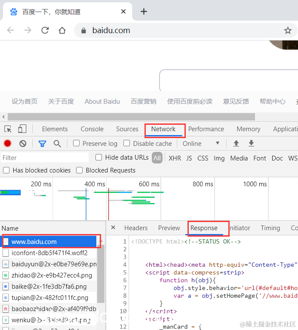
Task: Open the Timing tab
Action: [x=270, y=228]
